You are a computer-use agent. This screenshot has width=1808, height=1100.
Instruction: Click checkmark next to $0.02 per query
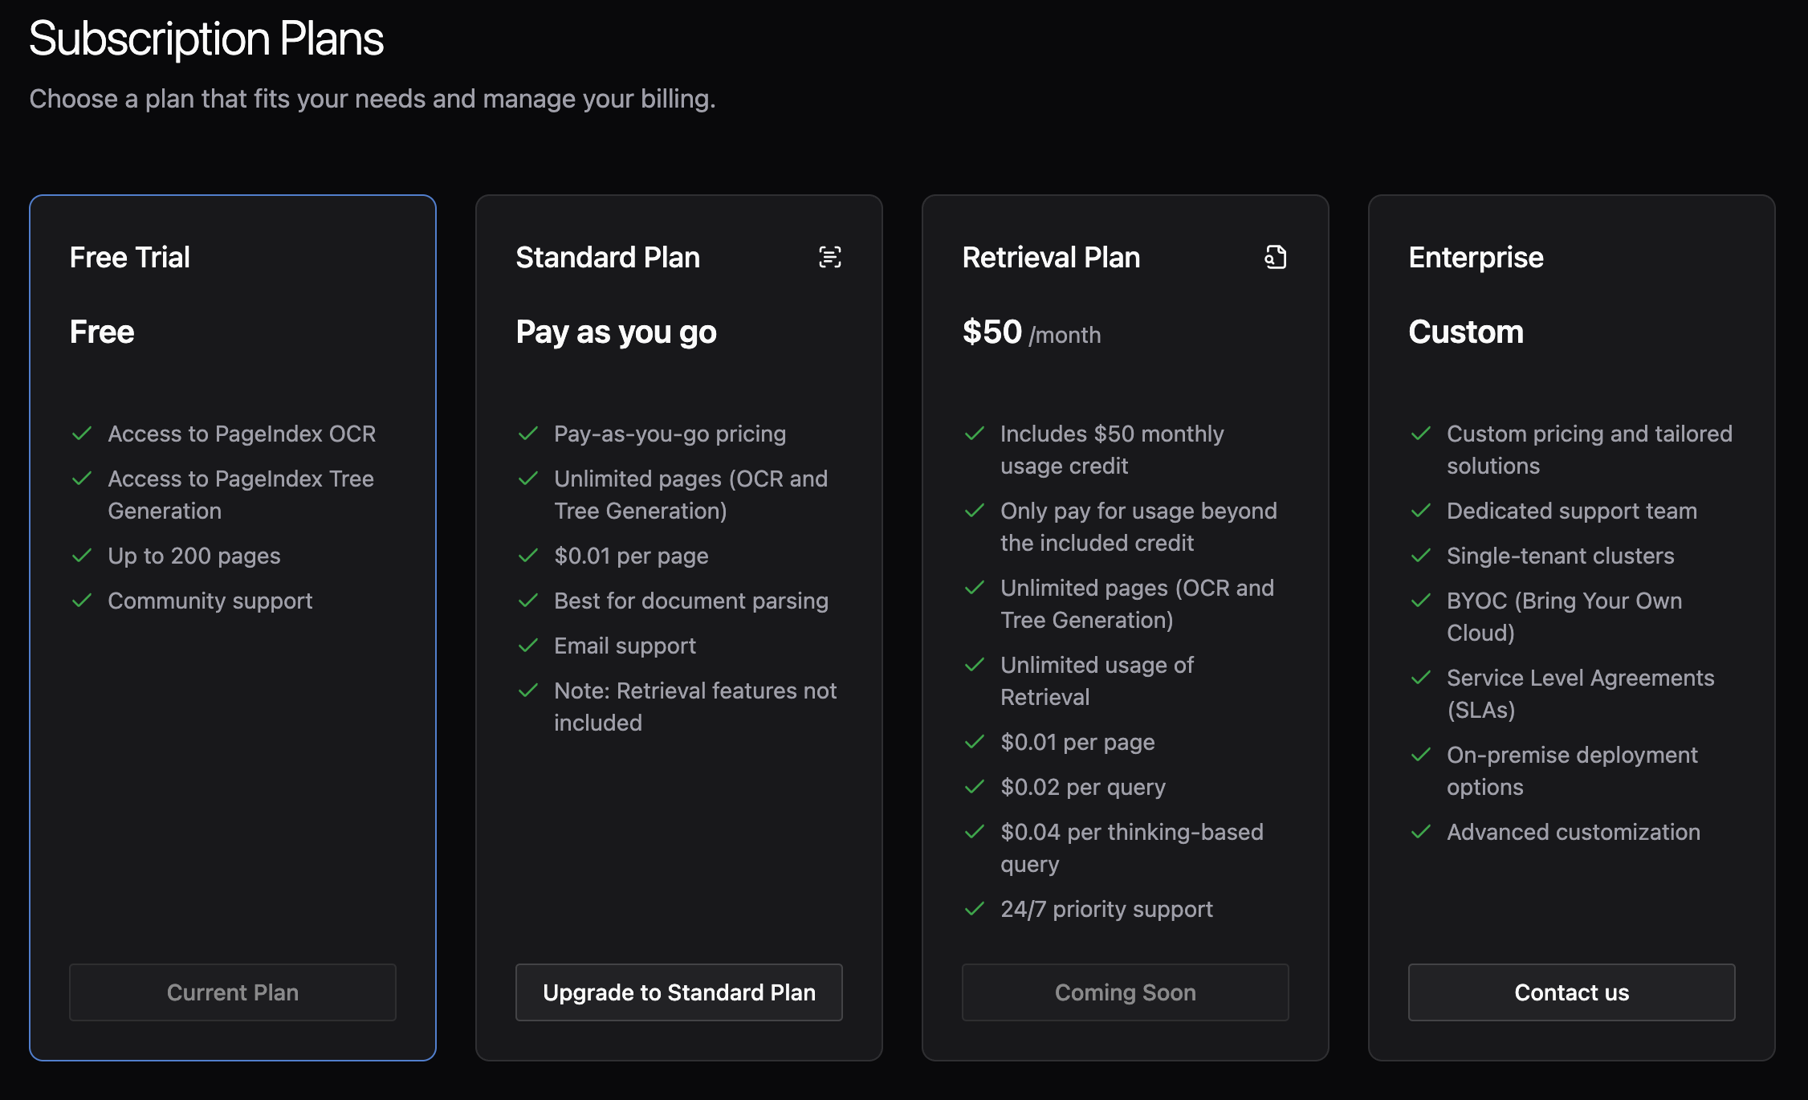pyautogui.click(x=975, y=787)
